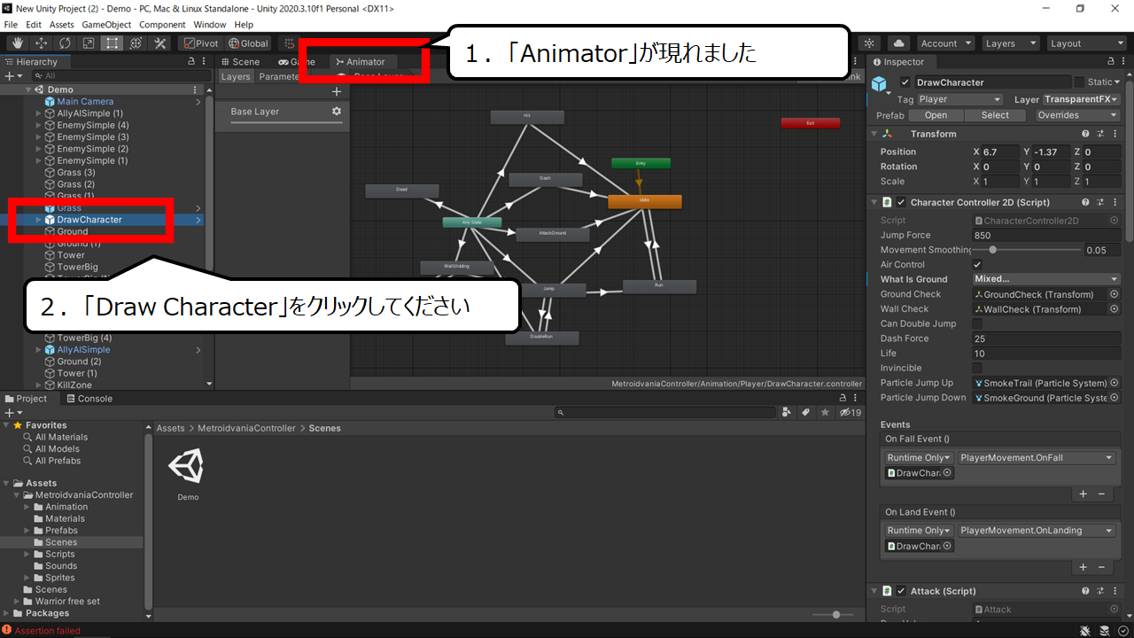Open the Layout dropdown
This screenshot has height=638, width=1134.
coord(1085,43)
